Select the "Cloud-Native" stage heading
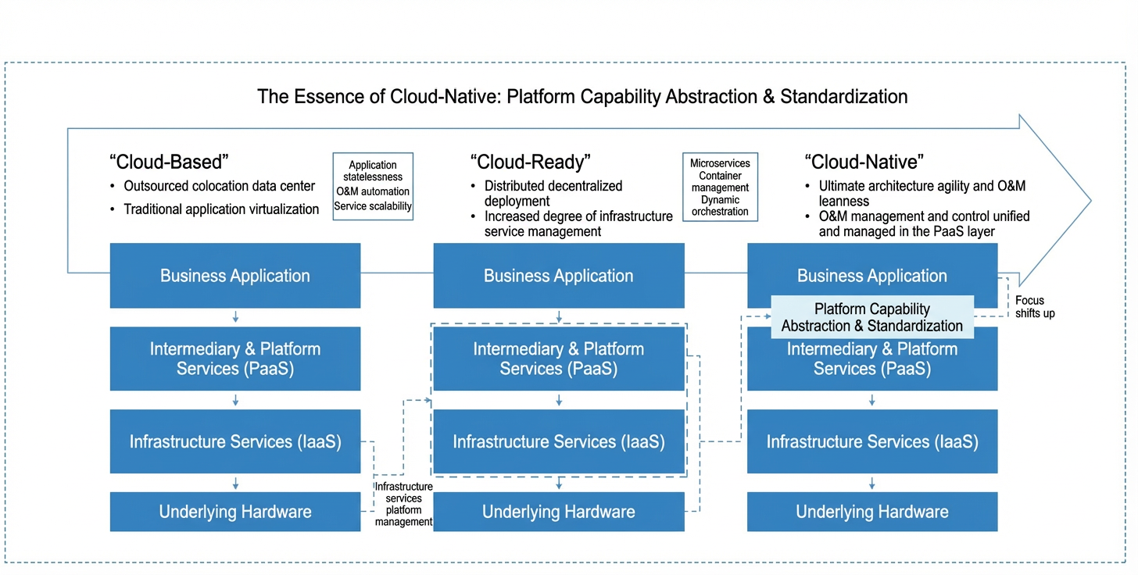The width and height of the screenshot is (1138, 575). coord(864,162)
